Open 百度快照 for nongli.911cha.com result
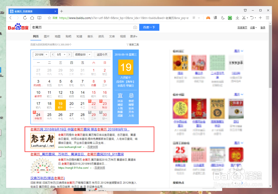 (x=100, y=168)
